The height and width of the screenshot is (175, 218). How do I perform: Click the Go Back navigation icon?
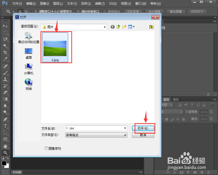112,27
